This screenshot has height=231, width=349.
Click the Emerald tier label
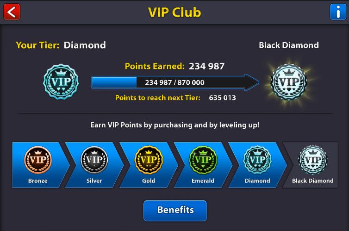203,181
